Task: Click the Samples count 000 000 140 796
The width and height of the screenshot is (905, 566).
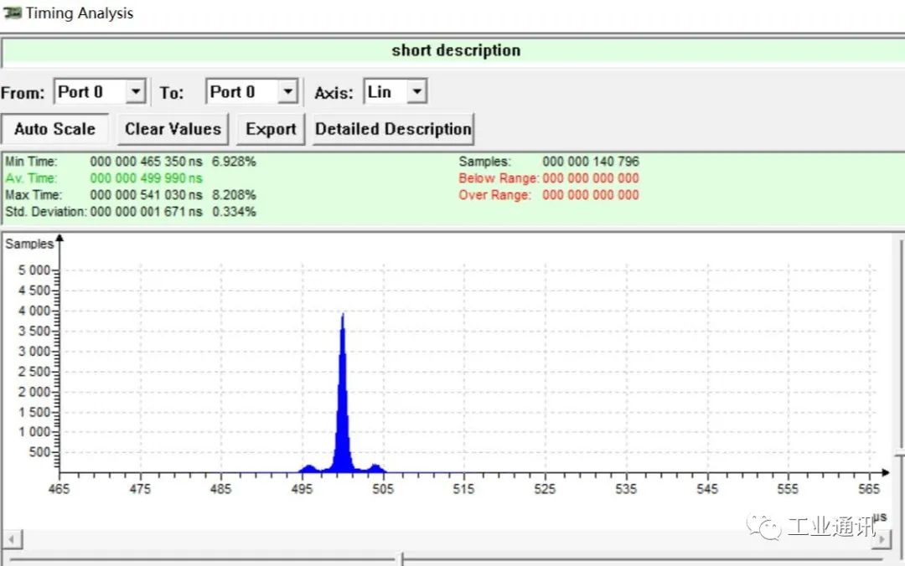Action: pos(591,162)
